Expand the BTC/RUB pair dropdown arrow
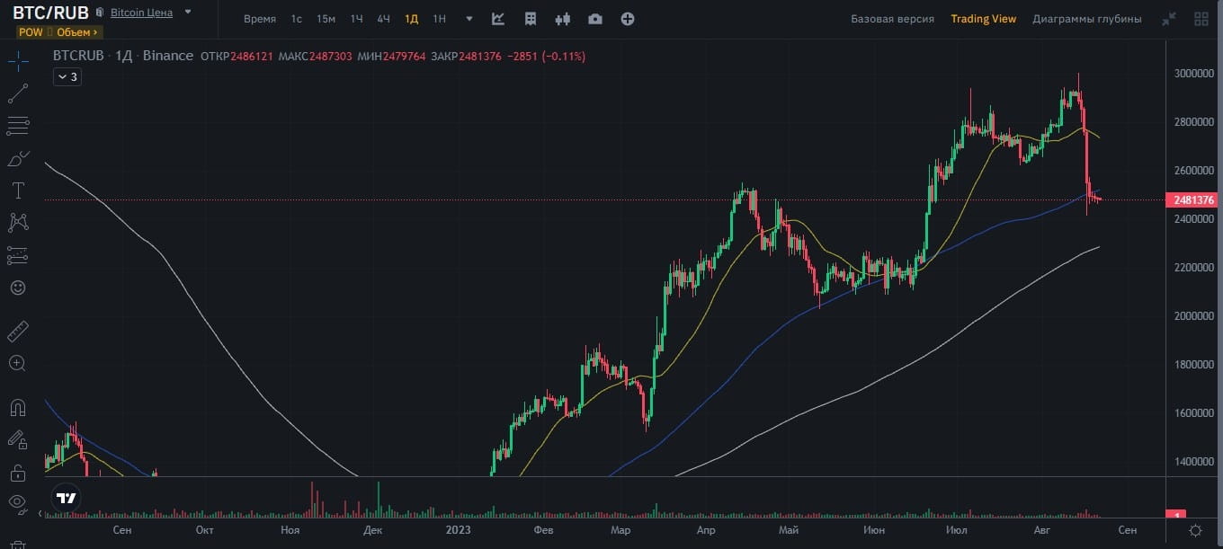This screenshot has height=549, width=1223. coord(187,13)
